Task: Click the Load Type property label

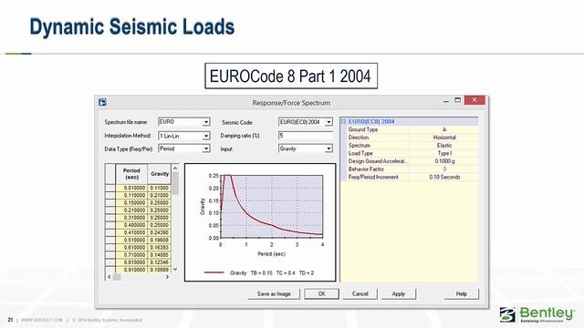Action: pos(360,153)
